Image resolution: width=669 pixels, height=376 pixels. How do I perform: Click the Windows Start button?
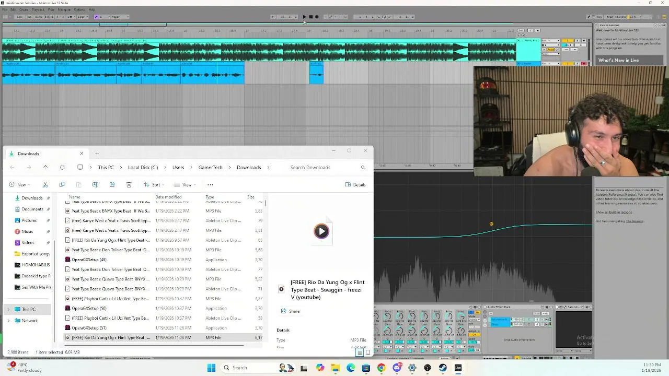(211, 368)
